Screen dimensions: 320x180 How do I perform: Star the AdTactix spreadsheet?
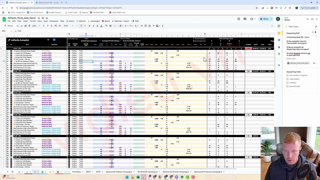pos(39,18)
